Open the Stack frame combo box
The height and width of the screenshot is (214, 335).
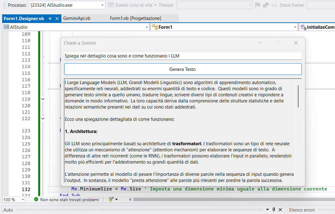(x=321, y=5)
